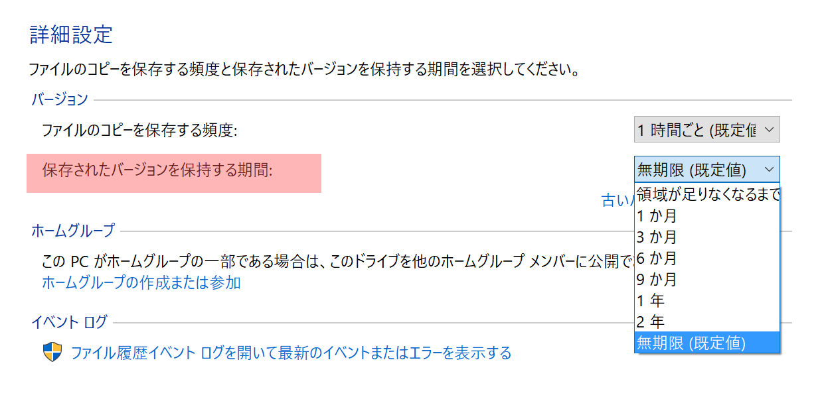Open the ホームグループの作成または参加 link
The image size is (820, 405).
coord(141,283)
